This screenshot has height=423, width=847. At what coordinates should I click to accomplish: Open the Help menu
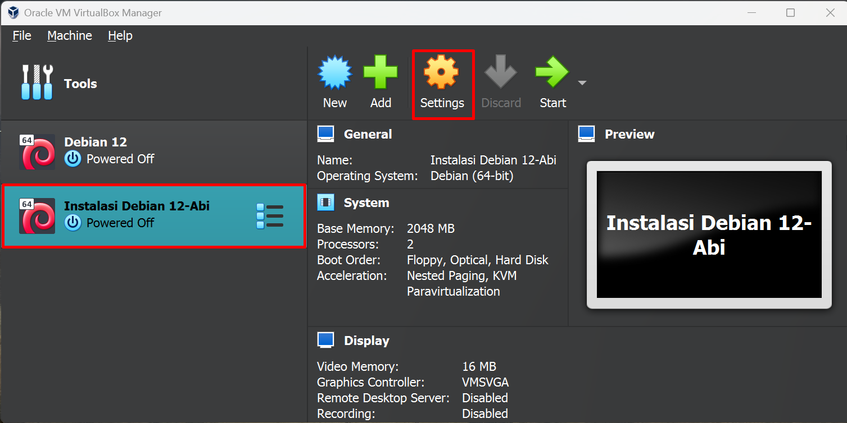point(120,35)
